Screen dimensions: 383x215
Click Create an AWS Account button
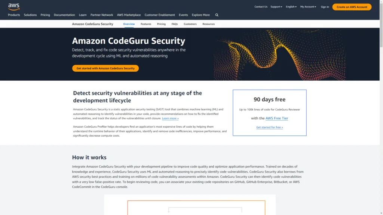tap(352, 7)
